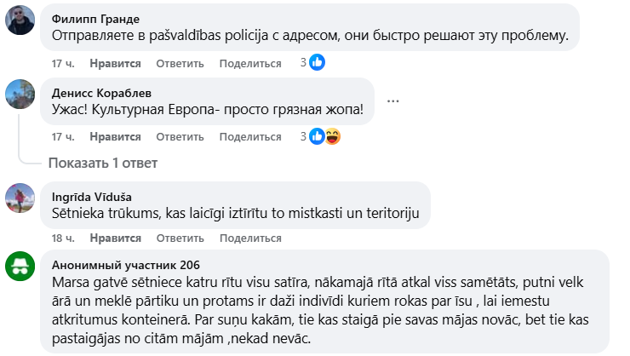Reply to Филипп Гранде's comment

pyautogui.click(x=180, y=64)
